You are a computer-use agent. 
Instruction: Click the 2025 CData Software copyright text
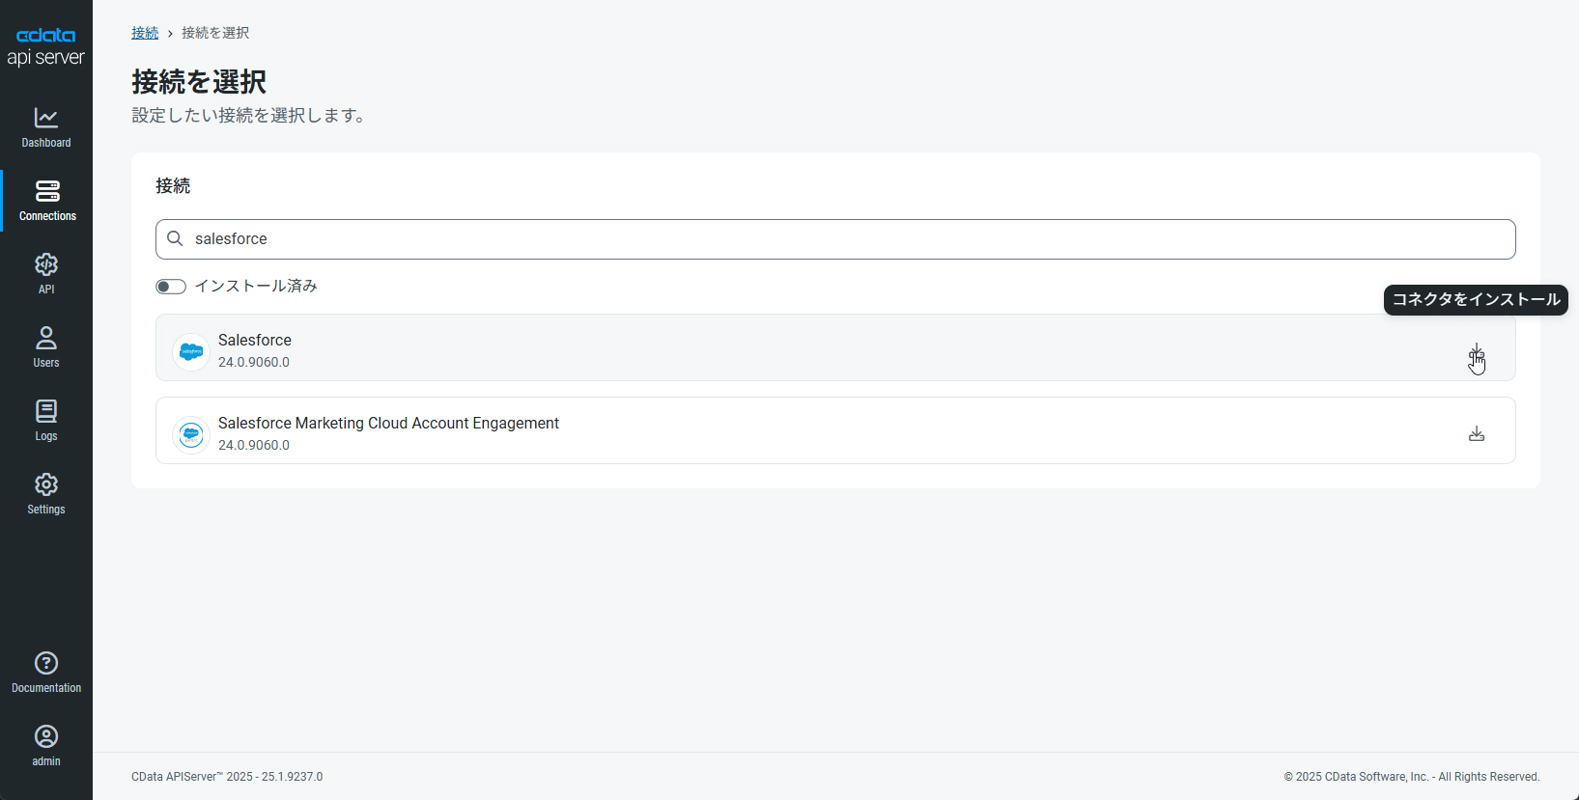tap(1412, 777)
